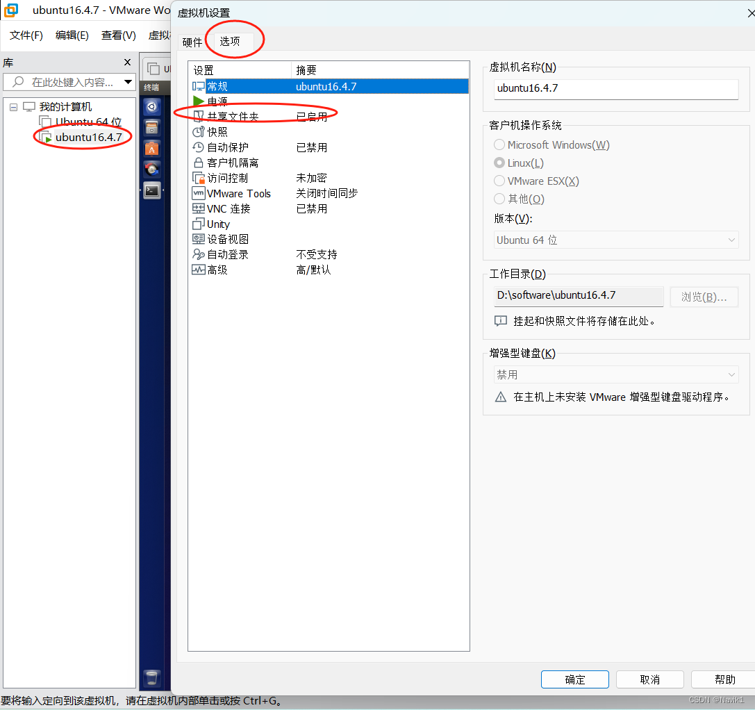Screen dimensions: 755x710
Task: Select Microsoft Windows(W) radio button
Action: point(499,145)
